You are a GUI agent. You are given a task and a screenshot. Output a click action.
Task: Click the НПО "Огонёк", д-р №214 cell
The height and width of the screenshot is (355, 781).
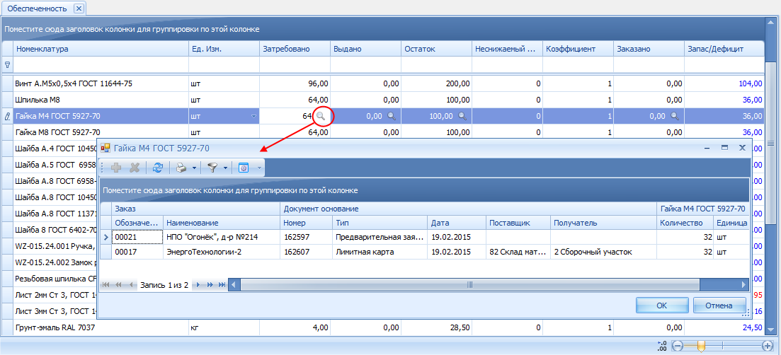pos(222,237)
